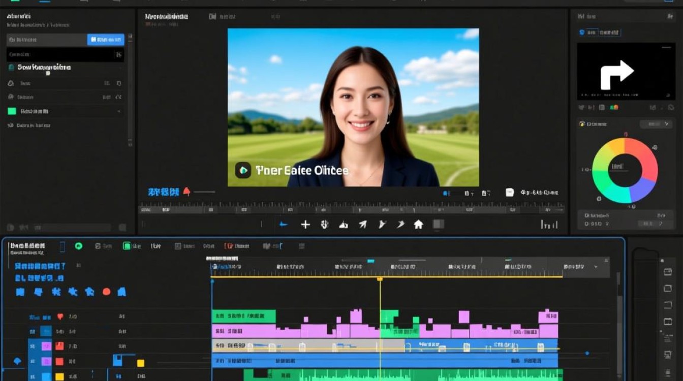The height and width of the screenshot is (381, 683).
Task: Select the blue arrow tool under preview
Action: (284, 224)
